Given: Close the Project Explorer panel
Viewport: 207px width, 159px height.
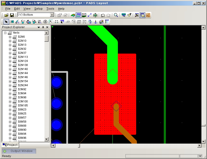Looking at the screenshot, I should click(47, 27).
